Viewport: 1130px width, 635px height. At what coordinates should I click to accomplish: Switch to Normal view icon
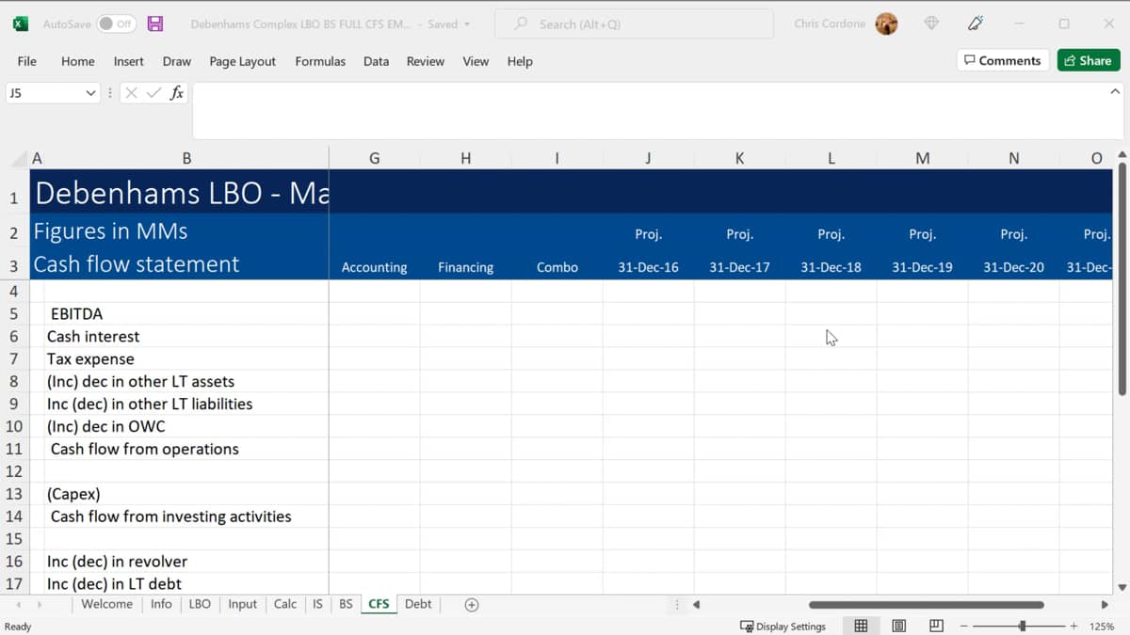point(861,626)
